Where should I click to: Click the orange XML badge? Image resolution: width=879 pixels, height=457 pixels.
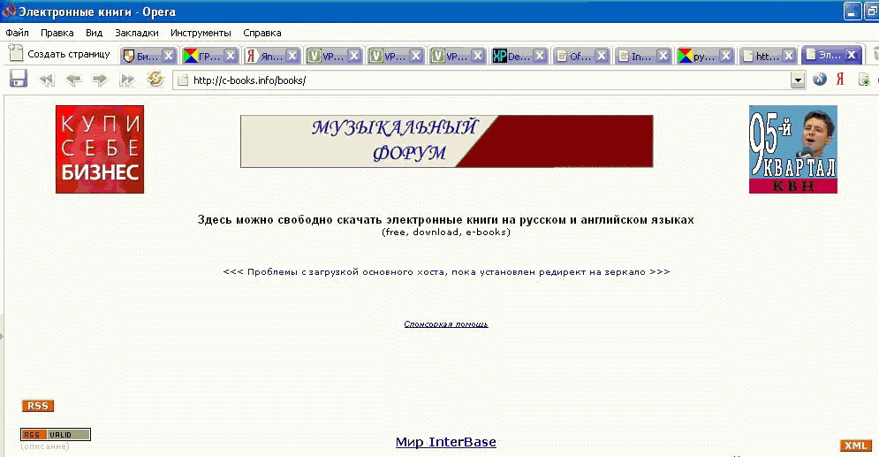click(x=855, y=446)
